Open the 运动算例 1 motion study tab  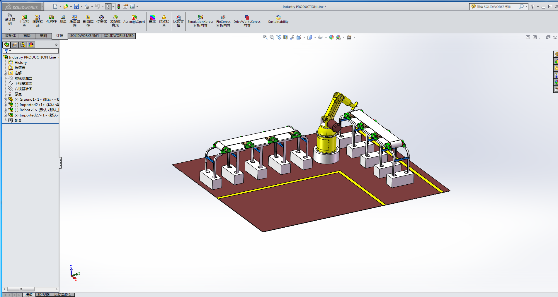(x=63, y=294)
